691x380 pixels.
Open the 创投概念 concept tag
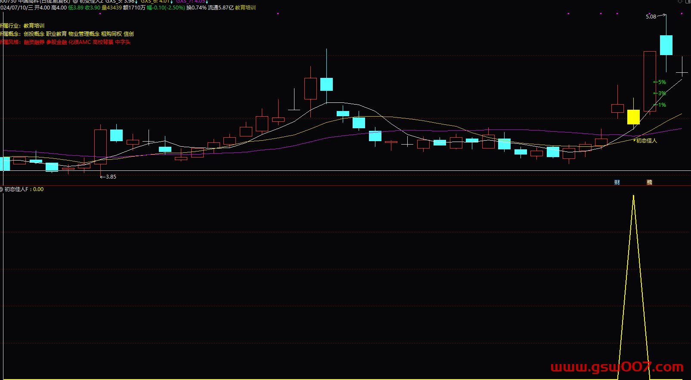tap(34, 34)
